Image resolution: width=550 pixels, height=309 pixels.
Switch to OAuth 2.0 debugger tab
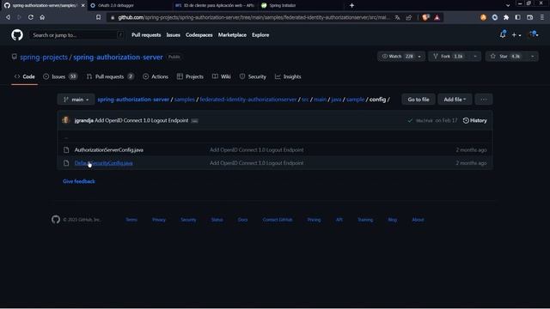click(x=129, y=5)
